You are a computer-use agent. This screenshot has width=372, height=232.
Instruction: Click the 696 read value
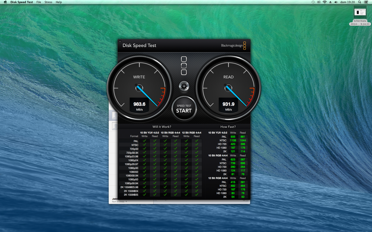(243, 163)
